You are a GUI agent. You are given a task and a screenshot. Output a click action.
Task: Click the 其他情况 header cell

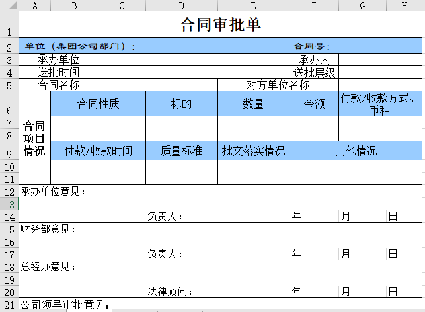(355, 151)
